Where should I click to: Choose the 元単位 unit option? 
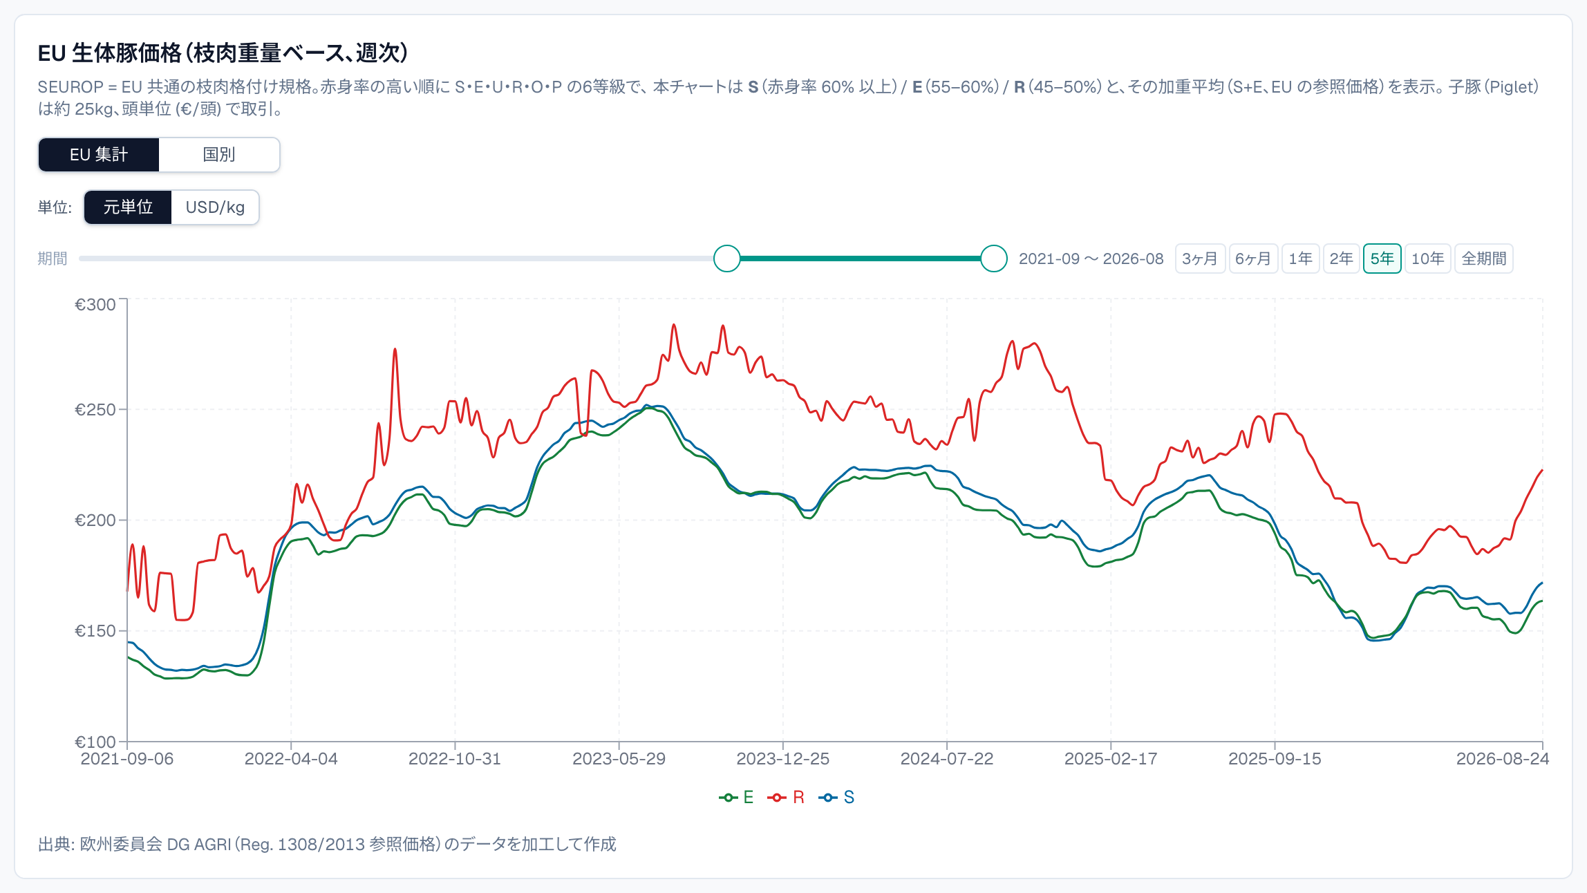pos(128,207)
